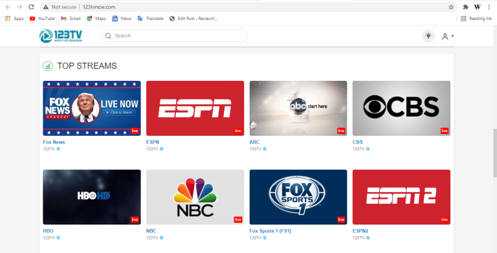Click the page vertical scrollbar thumb
497x253 pixels.
click(x=495, y=153)
